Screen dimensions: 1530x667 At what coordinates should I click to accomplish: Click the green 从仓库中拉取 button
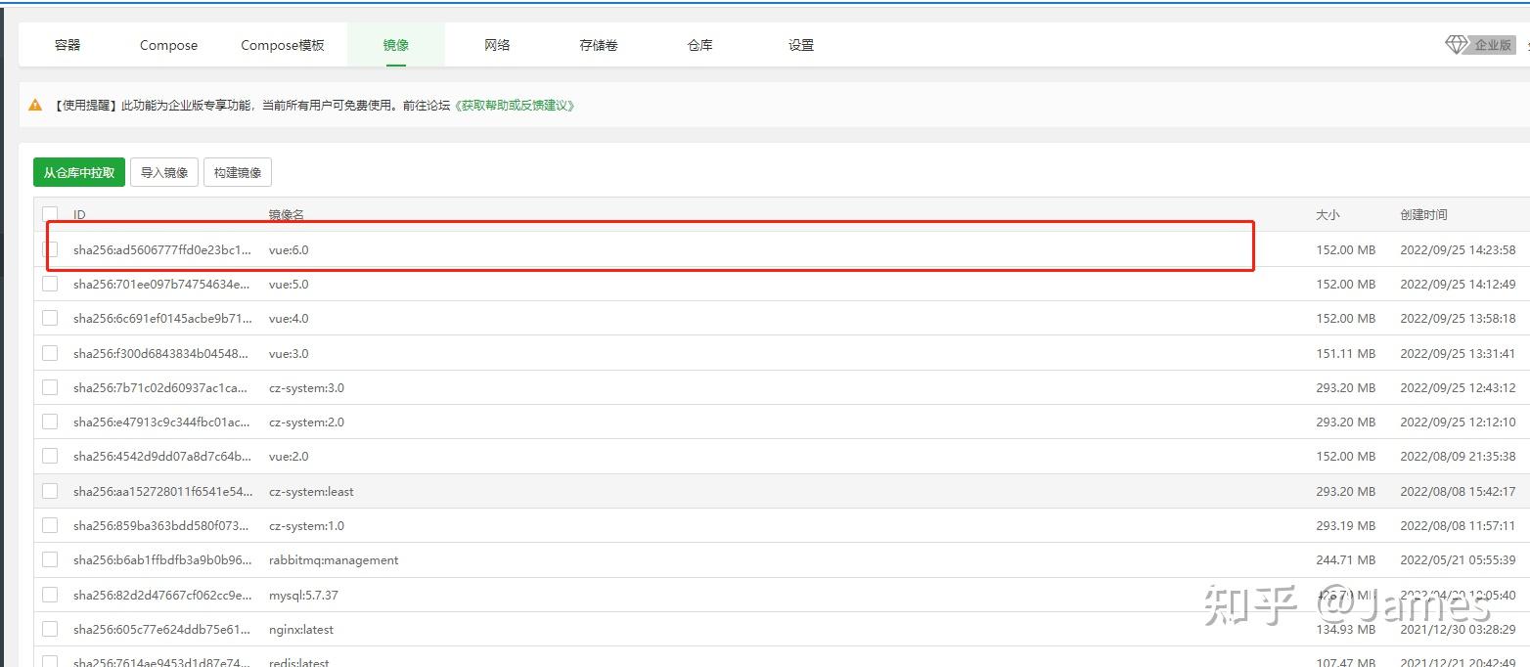[78, 171]
